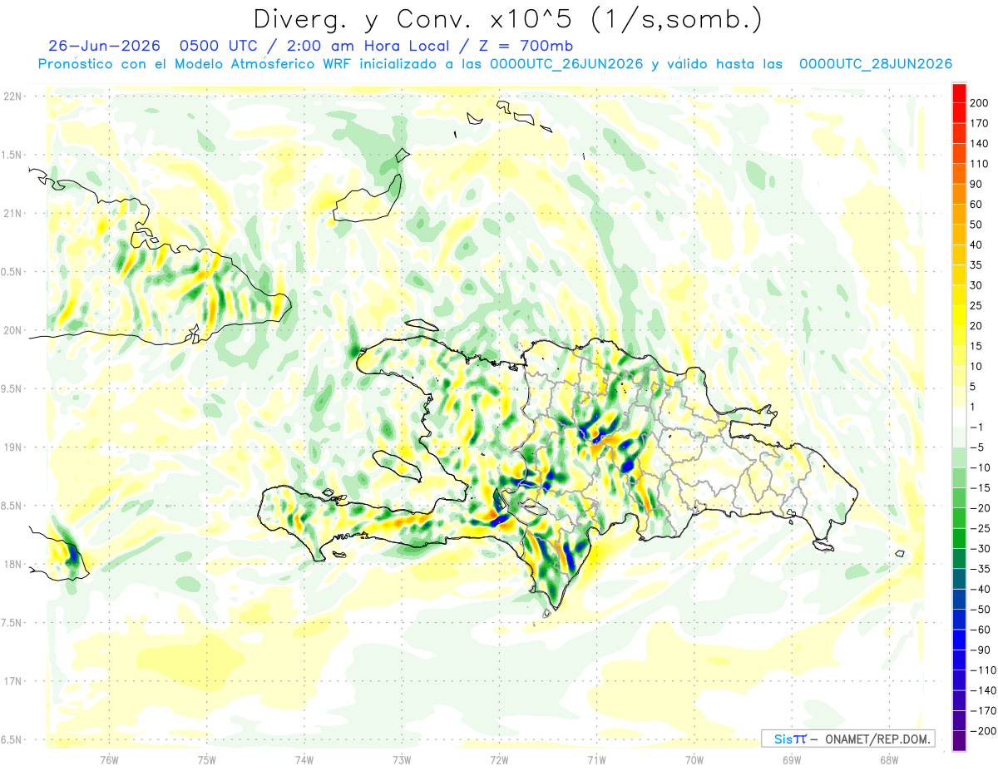Image resolution: width=998 pixels, height=771 pixels.
Task: Click the "68W" longitude label
Action: [x=889, y=759]
